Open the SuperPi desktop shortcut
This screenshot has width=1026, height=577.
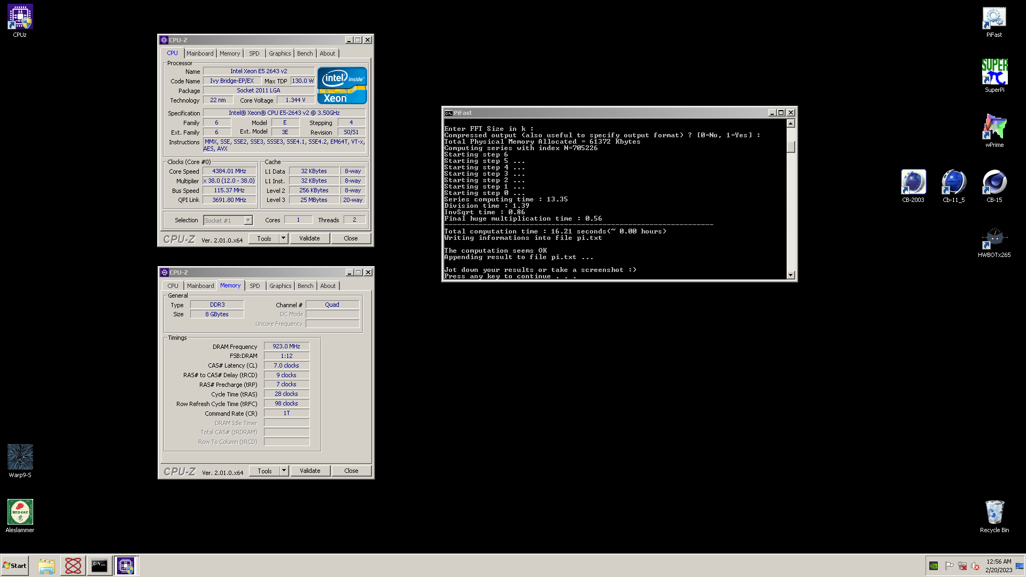tap(994, 76)
